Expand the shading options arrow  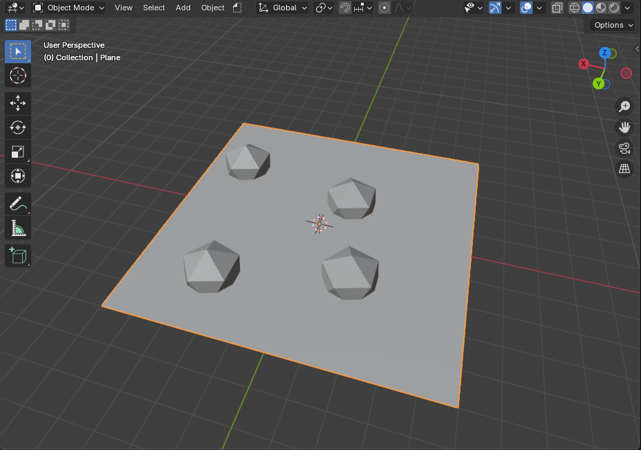pyautogui.click(x=627, y=8)
